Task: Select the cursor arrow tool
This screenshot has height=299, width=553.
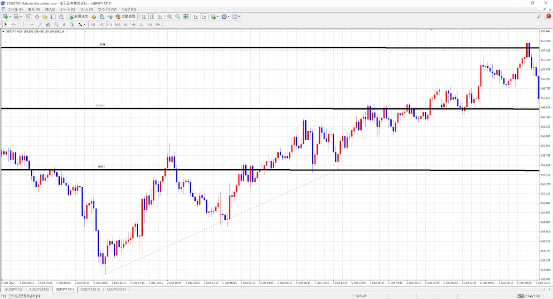Action: click(6, 24)
